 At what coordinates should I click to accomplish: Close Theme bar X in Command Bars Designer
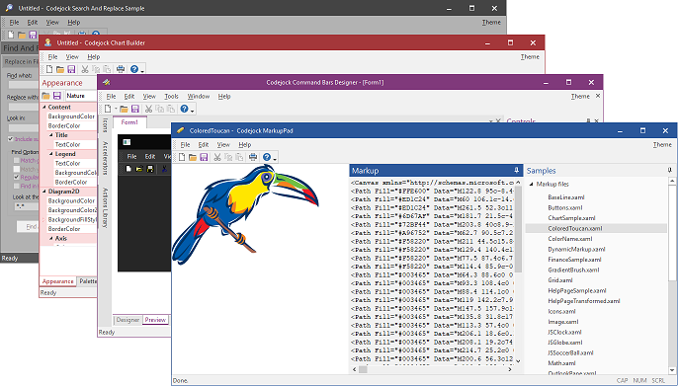point(598,96)
